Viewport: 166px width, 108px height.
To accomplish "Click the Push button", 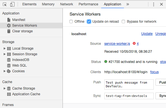I will (161, 82).
